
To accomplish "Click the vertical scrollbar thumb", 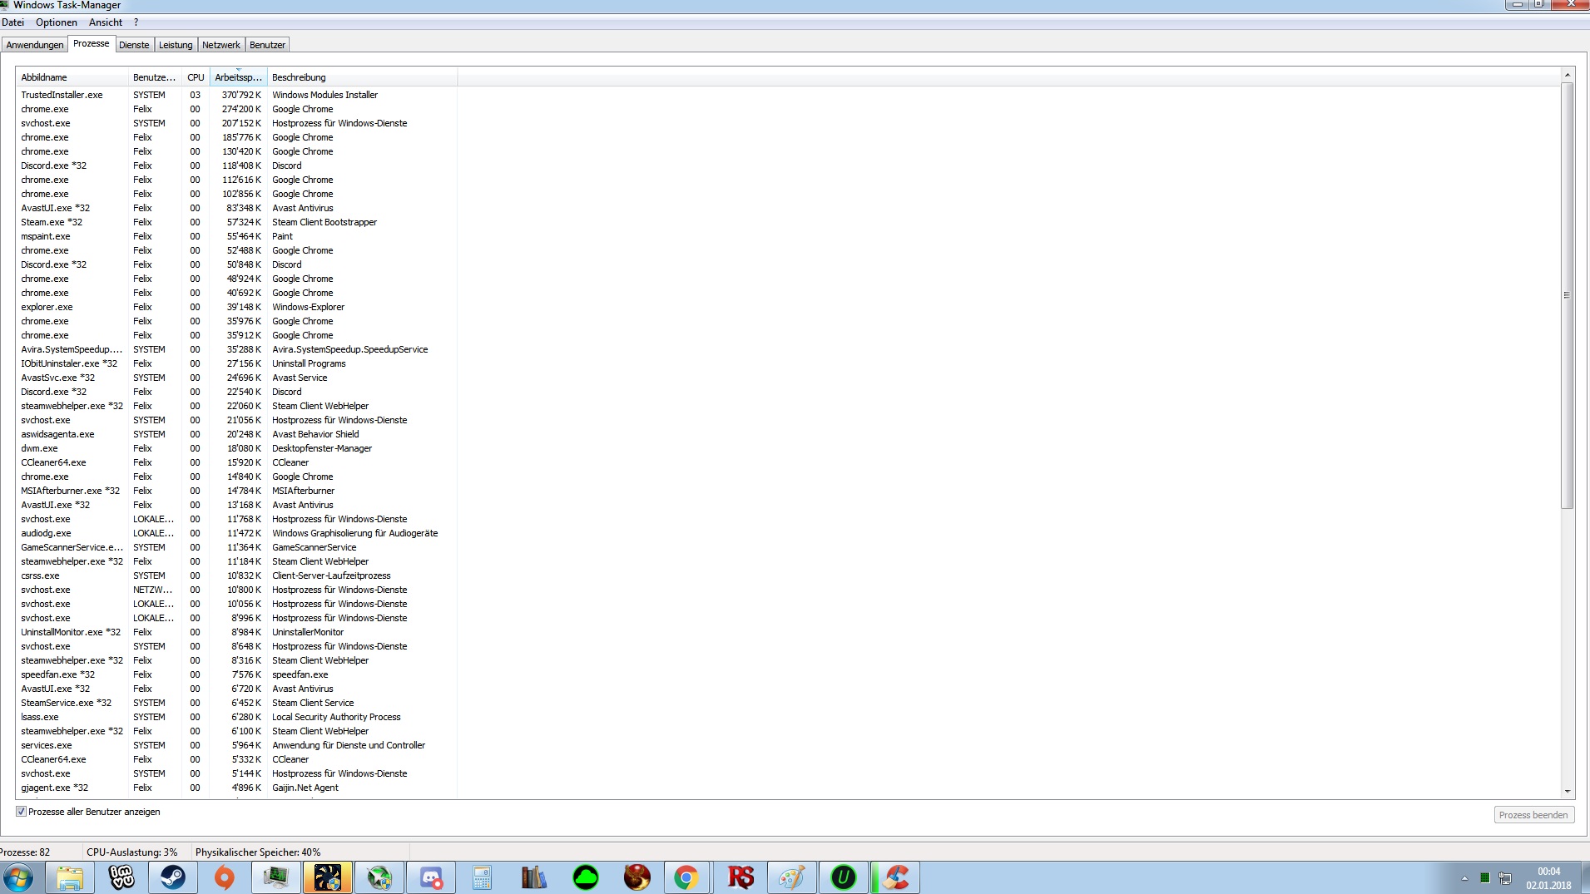I will (1568, 295).
